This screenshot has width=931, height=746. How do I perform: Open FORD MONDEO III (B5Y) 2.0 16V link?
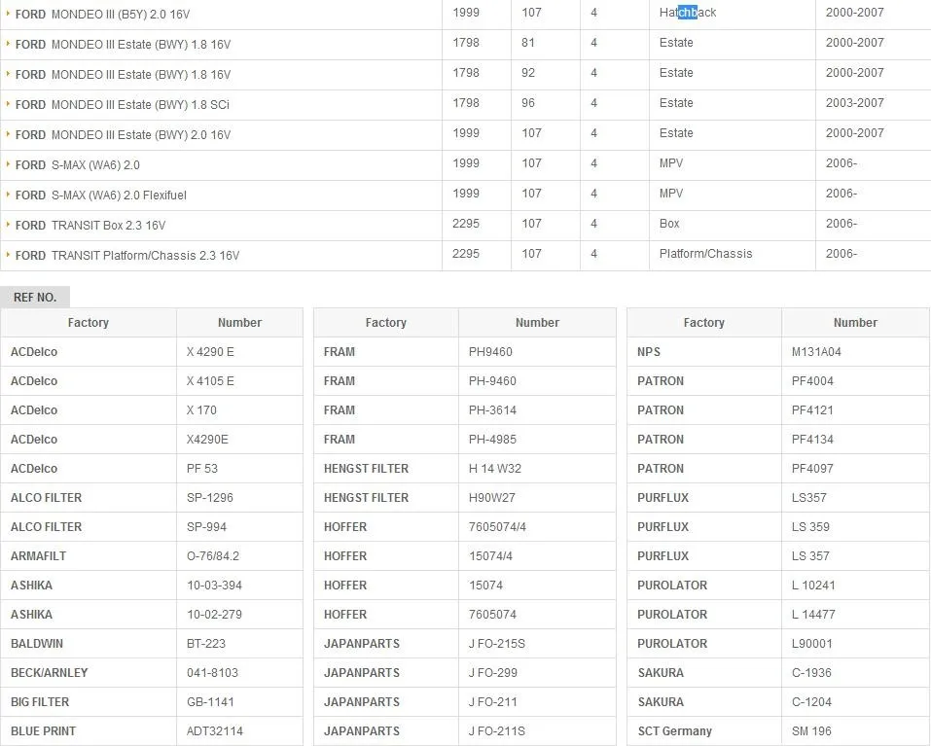pyautogui.click(x=102, y=15)
